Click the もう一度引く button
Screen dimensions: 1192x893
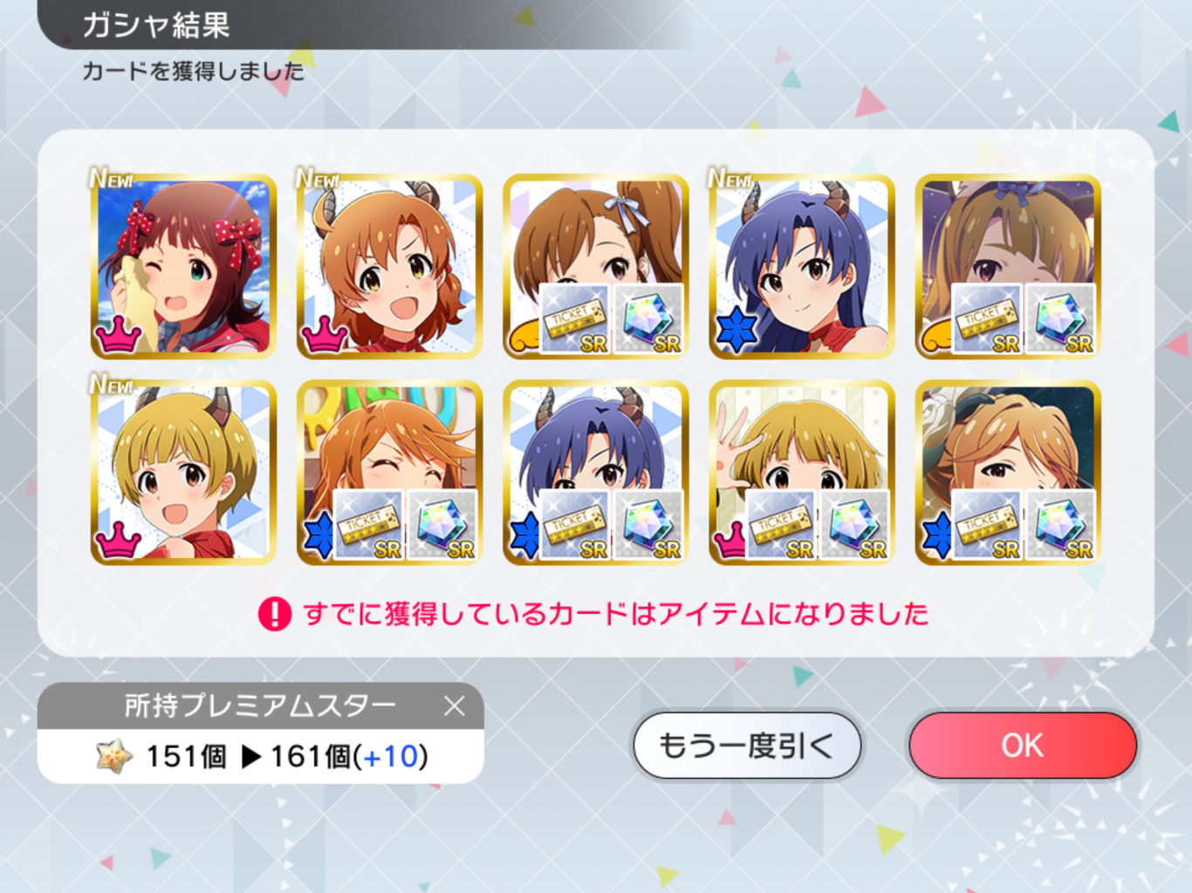(747, 746)
